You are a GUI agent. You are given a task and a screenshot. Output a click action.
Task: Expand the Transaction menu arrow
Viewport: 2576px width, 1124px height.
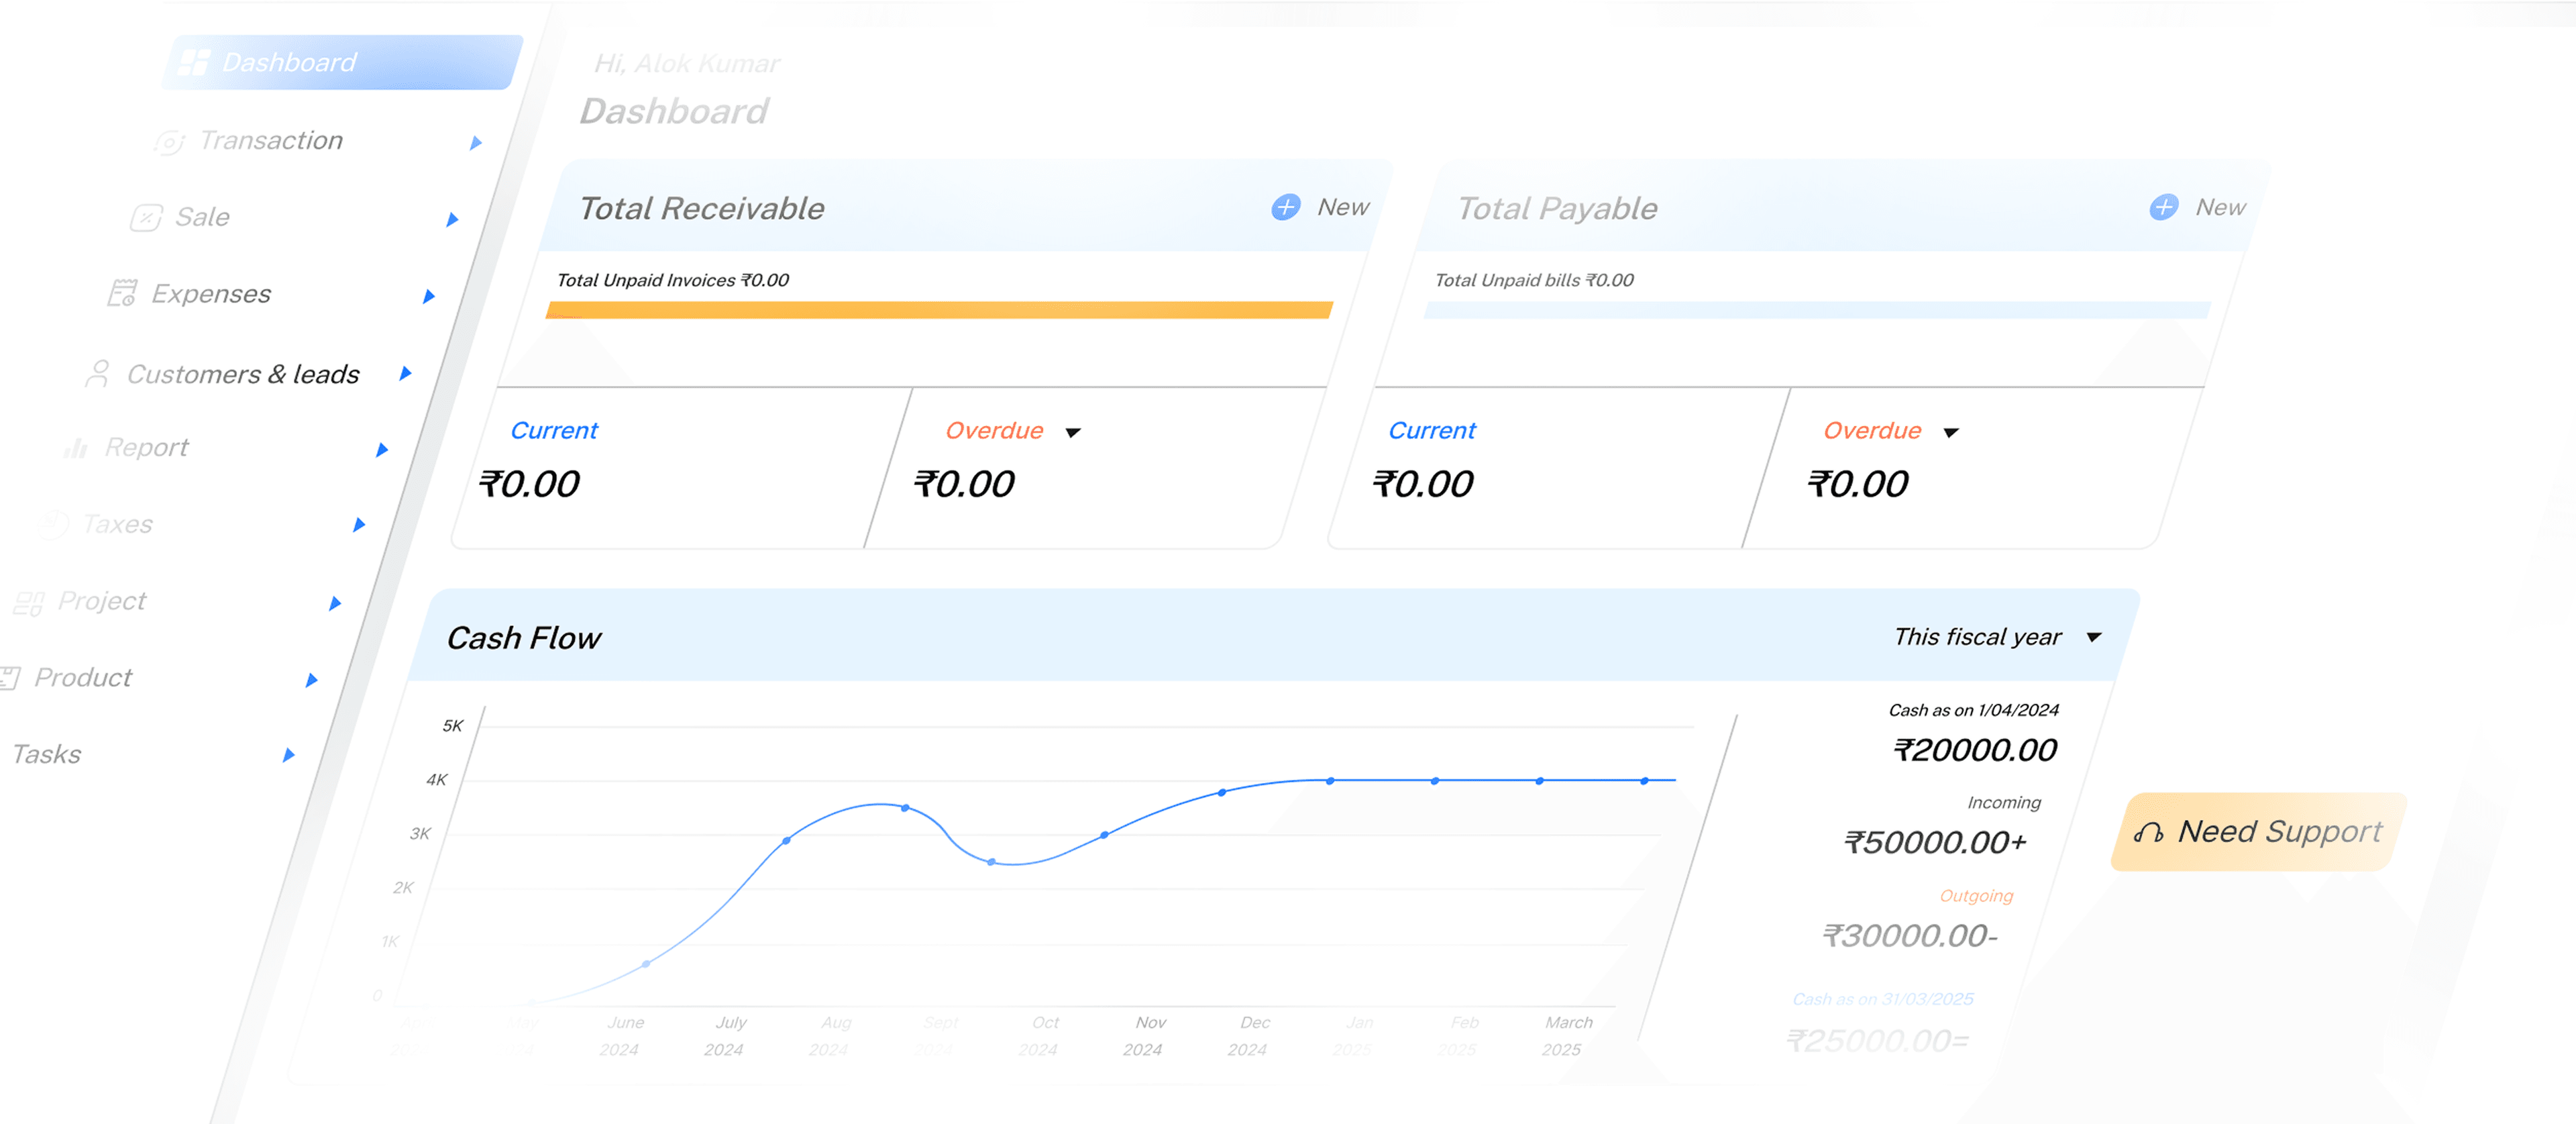pos(476,143)
